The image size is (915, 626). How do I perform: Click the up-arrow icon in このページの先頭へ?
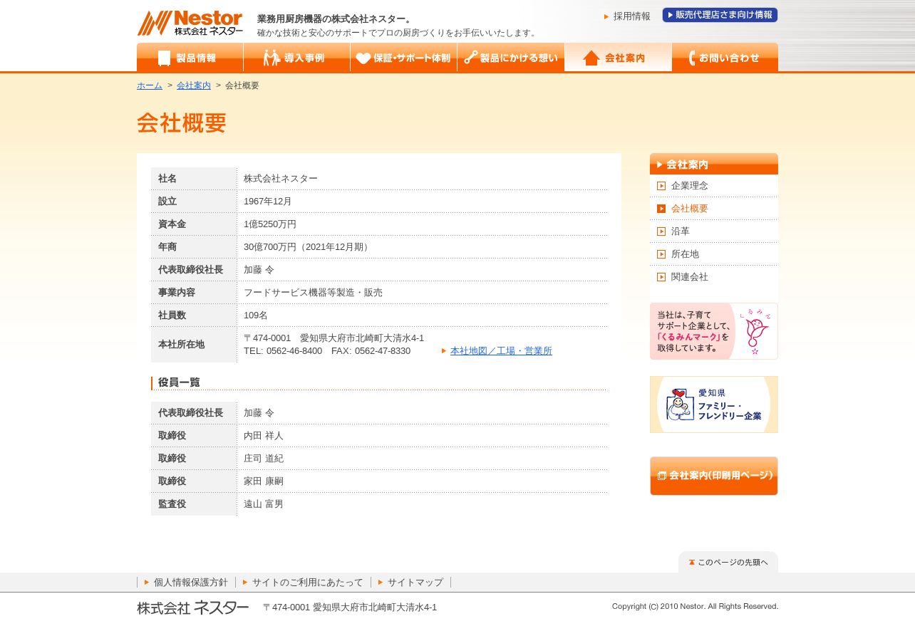tap(692, 562)
